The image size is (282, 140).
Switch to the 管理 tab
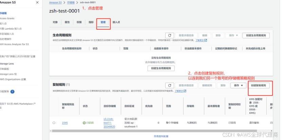(x=103, y=22)
